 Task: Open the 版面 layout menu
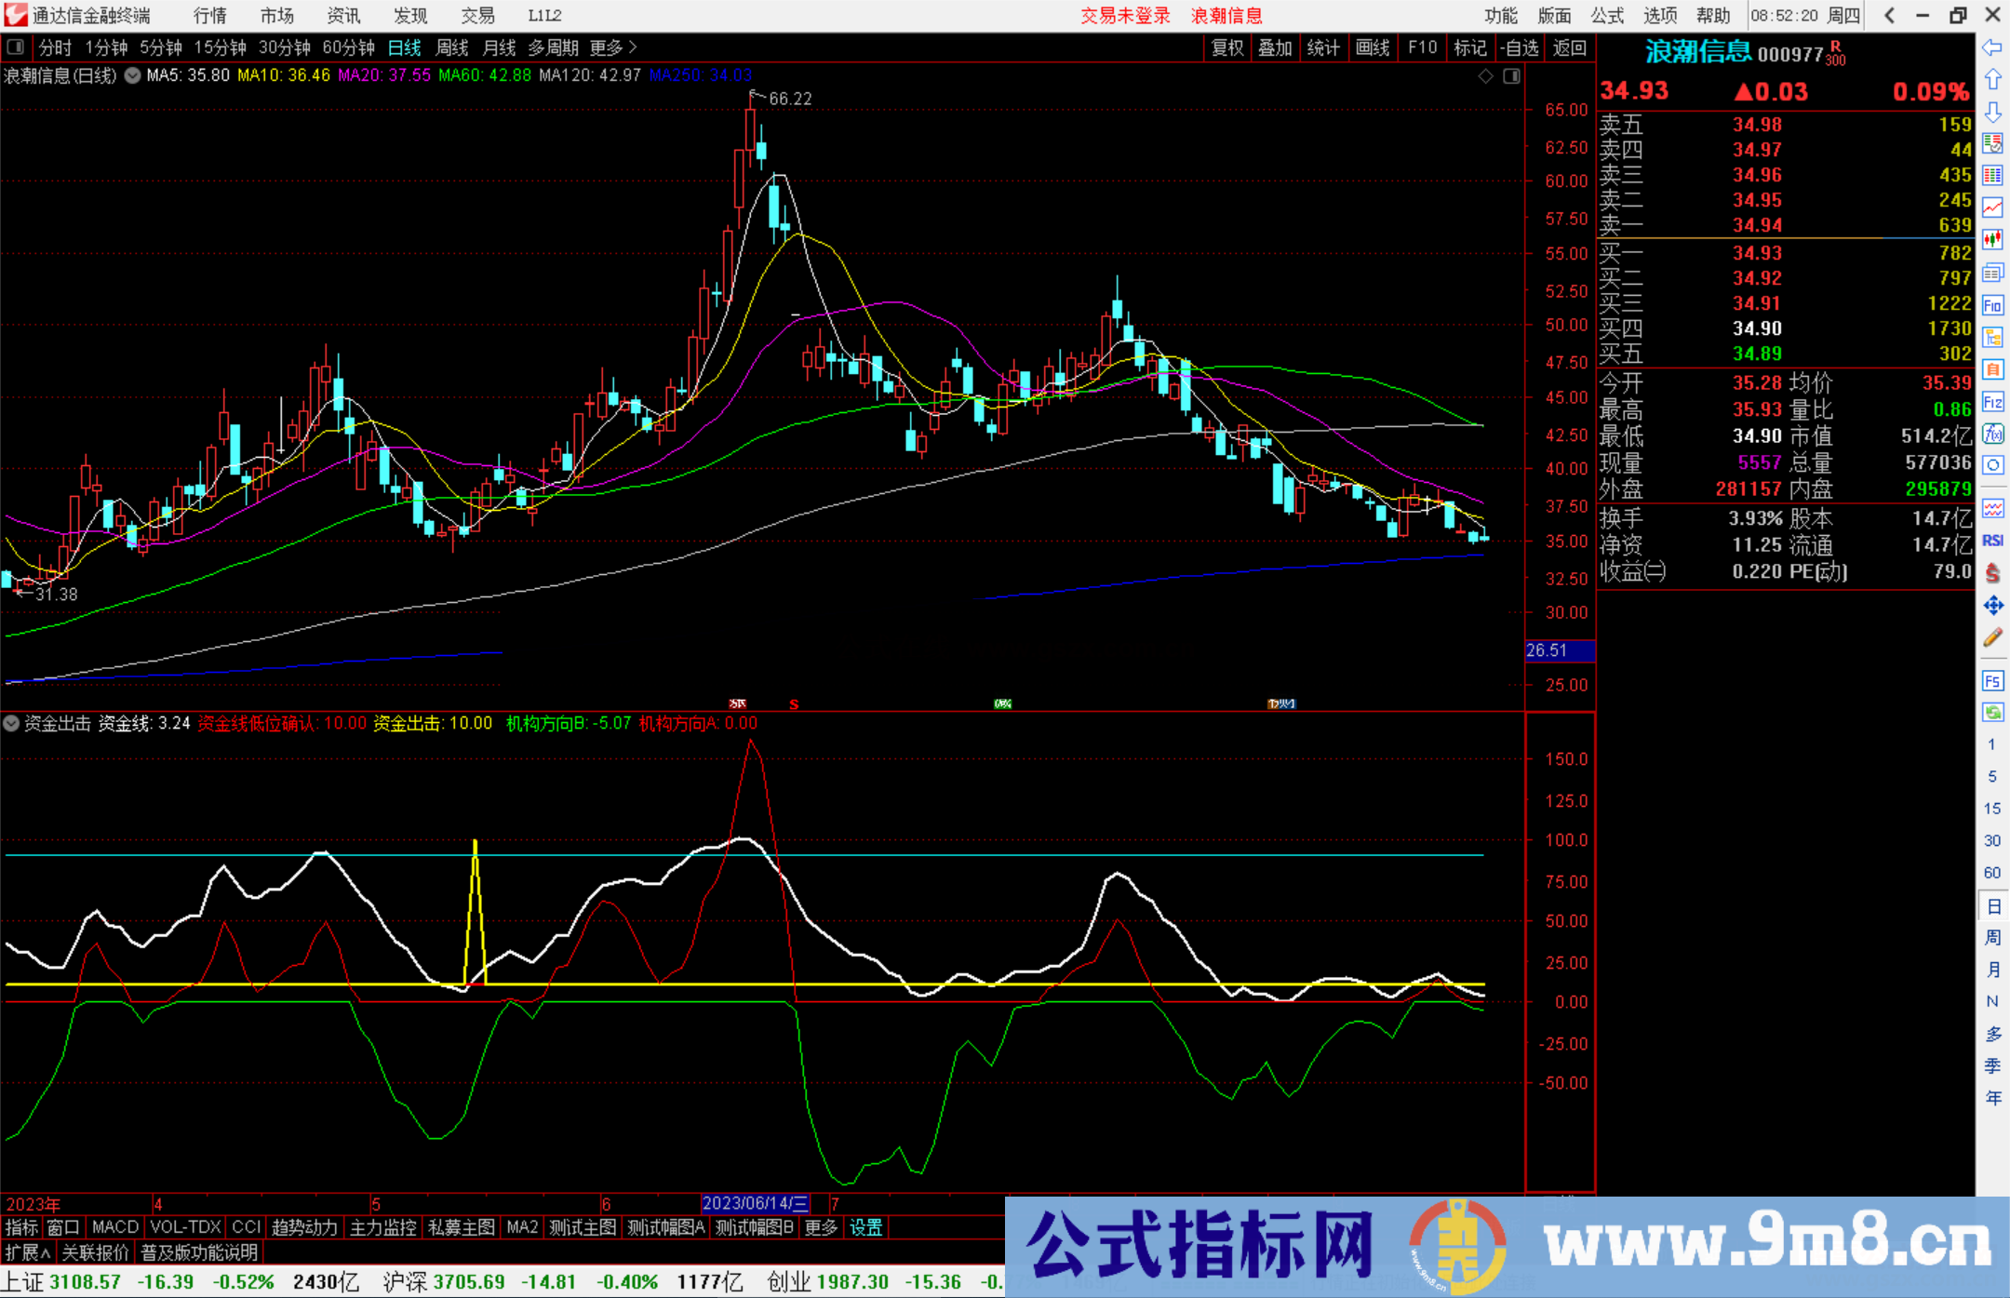[1554, 15]
